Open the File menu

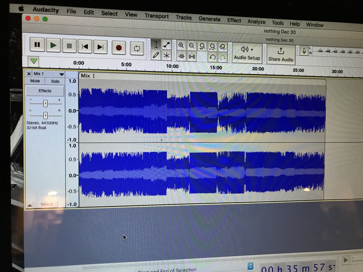(71, 11)
